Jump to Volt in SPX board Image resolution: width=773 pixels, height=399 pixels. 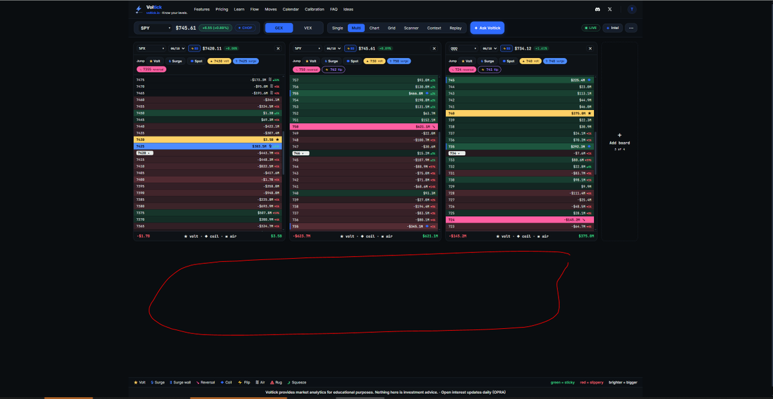[155, 61]
